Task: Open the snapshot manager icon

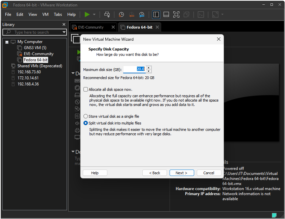Action: point(142,14)
